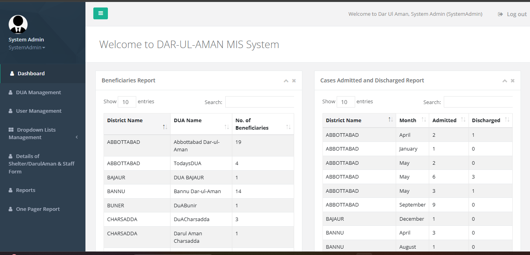The width and height of the screenshot is (530, 255).
Task: Collapse the Beneficiaries Report panel with chevron
Action: pyautogui.click(x=286, y=81)
